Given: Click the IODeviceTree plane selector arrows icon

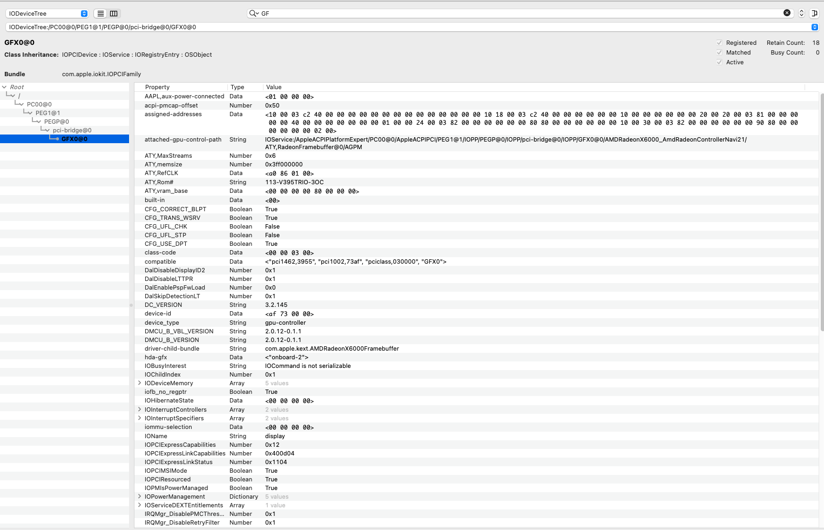Looking at the screenshot, I should 84,12.
